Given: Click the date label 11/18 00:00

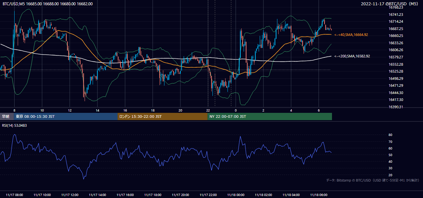Looking at the screenshot, I should (x=236, y=195).
